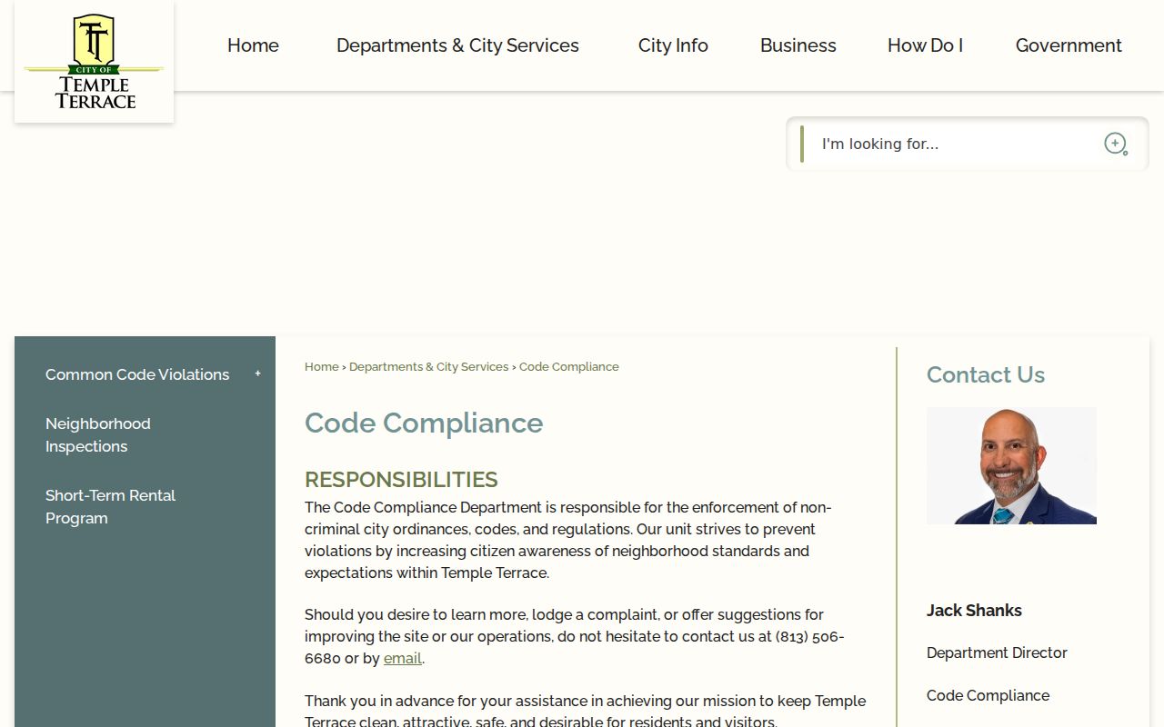
Task: Click Jack Shanks contact photo
Action: [1011, 465]
